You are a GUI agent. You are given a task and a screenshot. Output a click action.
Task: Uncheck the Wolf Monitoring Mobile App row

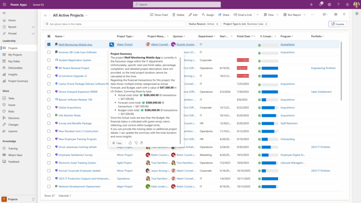pos(49,45)
